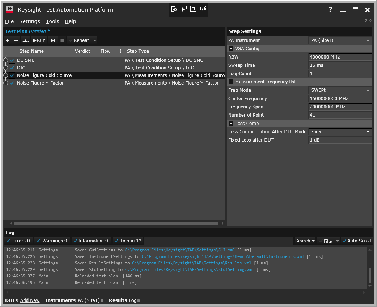Open GUI.xml path link in log
Image resolution: width=377 pixels, height=307 pixels.
pyautogui.click(x=180, y=250)
